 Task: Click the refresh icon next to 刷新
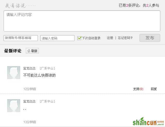[x=29, y=51]
